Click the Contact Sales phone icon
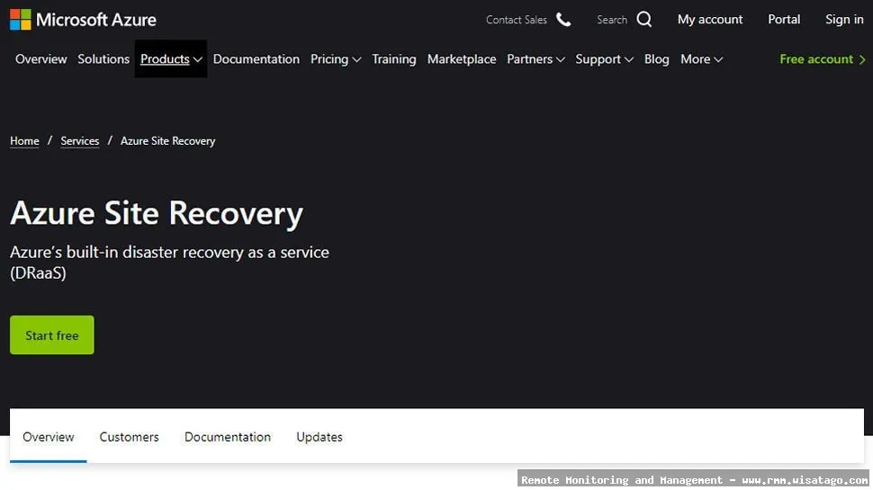This screenshot has height=490, width=873. coord(563,20)
